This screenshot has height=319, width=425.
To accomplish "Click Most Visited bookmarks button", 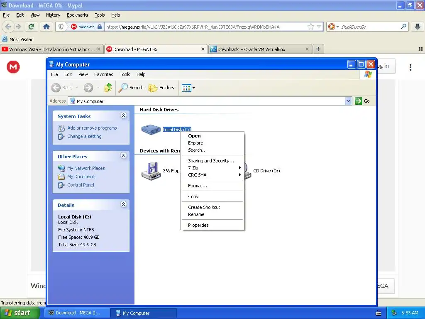I will click(x=18, y=39).
